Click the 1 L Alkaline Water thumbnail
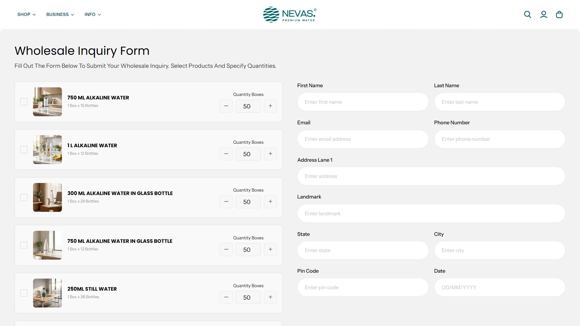580x326 pixels. click(x=48, y=150)
